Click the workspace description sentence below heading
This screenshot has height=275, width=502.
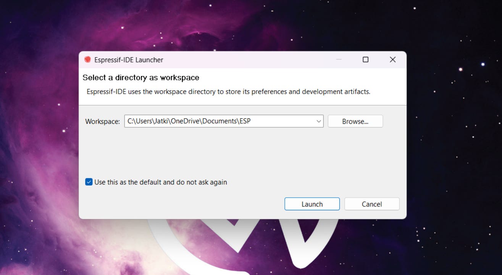(228, 92)
